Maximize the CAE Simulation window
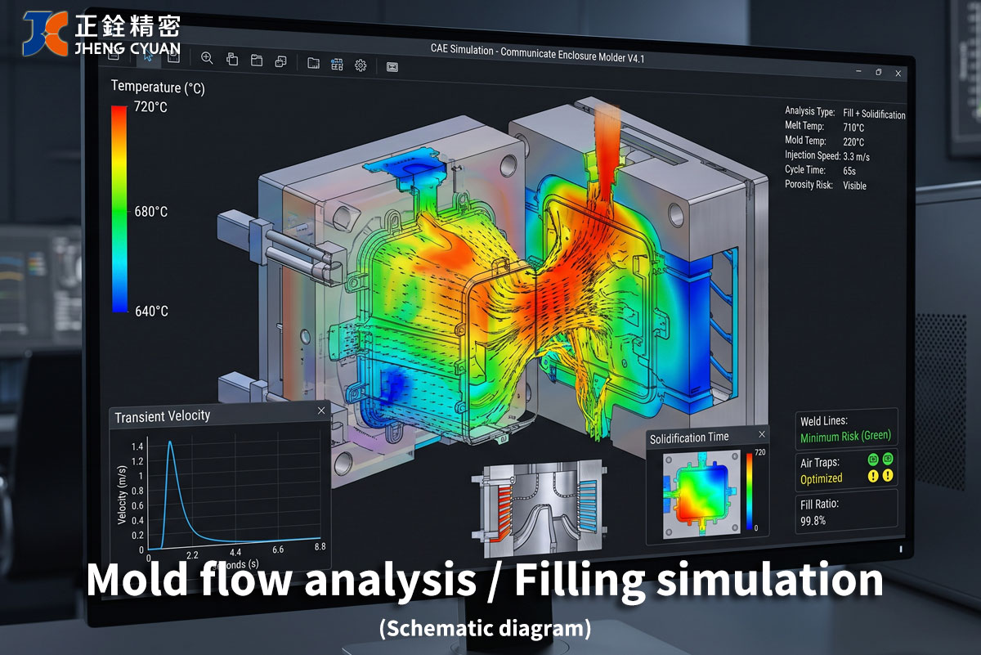This screenshot has height=655, width=981. tap(879, 72)
